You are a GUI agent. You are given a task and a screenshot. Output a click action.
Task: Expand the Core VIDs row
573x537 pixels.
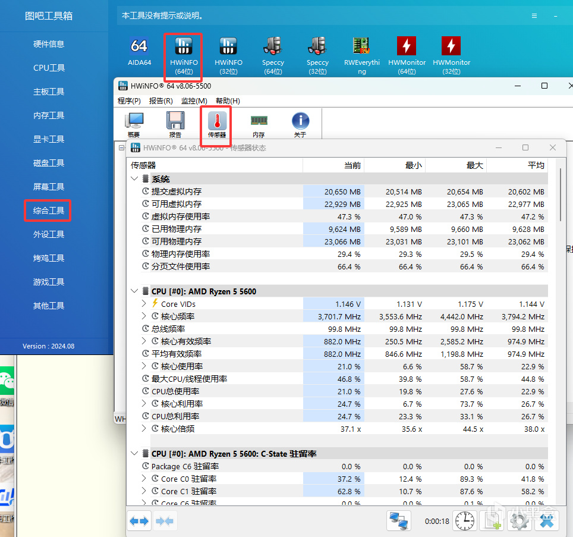144,303
